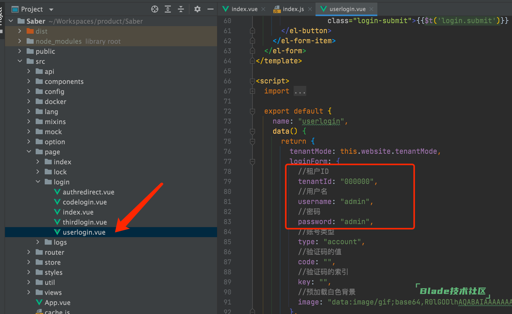512x314 pixels.
Task: Expand the dist folder
Action: (20, 31)
